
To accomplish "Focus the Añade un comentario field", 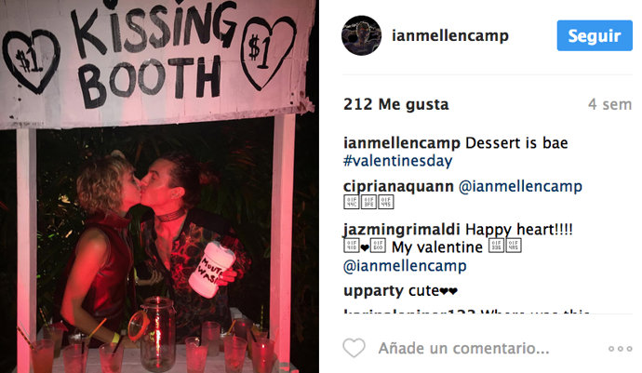I will point(463,349).
